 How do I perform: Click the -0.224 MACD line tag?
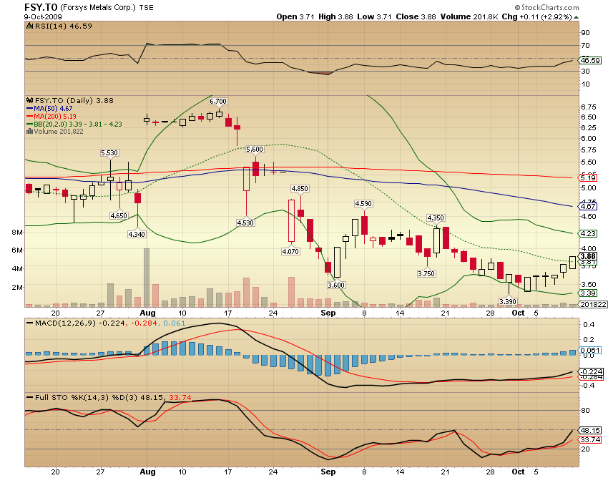(591, 371)
